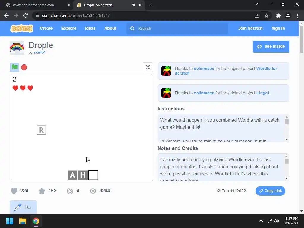Click colinmacc avatar beside Wordle credit

click(x=166, y=71)
